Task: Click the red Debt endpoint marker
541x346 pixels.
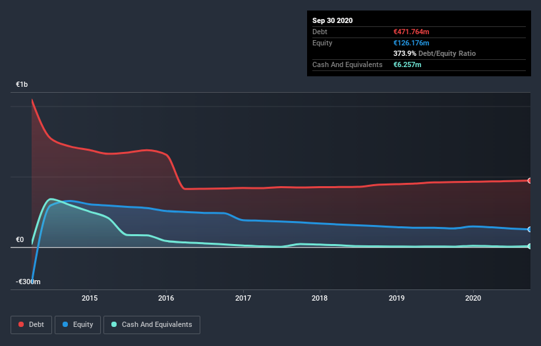Action: (530, 180)
